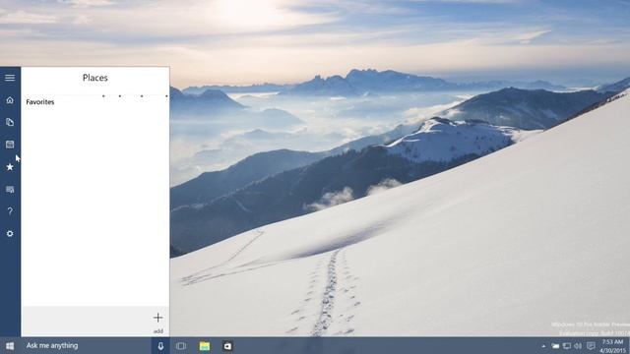Go to Cortana Home

pos(10,100)
